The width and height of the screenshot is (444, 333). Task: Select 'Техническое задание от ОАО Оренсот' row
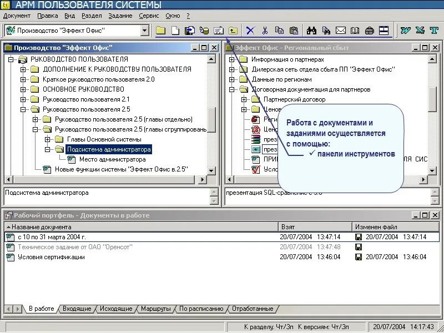[x=222, y=247]
